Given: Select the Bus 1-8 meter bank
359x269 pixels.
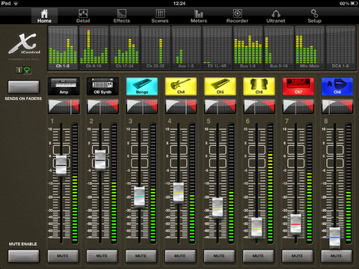Looking at the screenshot, I should (x=248, y=48).
